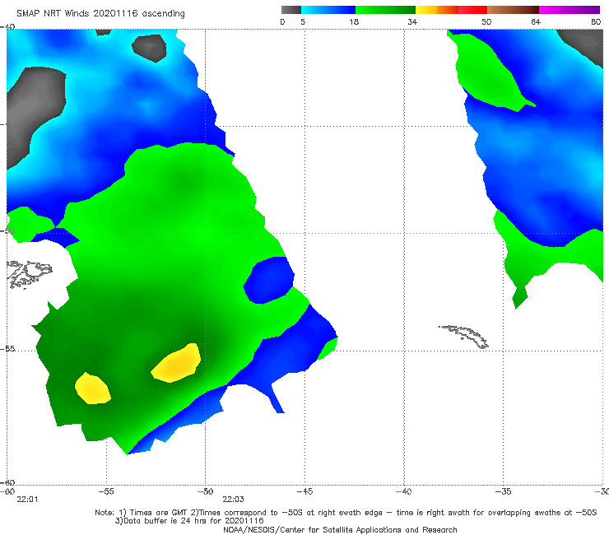The height and width of the screenshot is (535, 609).
Task: Click the magenta-purple segment of the color bar
Action: [x=569, y=10]
